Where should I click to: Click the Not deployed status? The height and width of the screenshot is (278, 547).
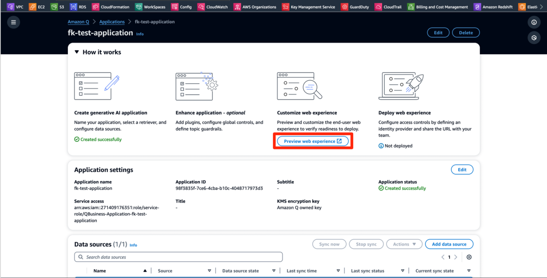coord(396,146)
